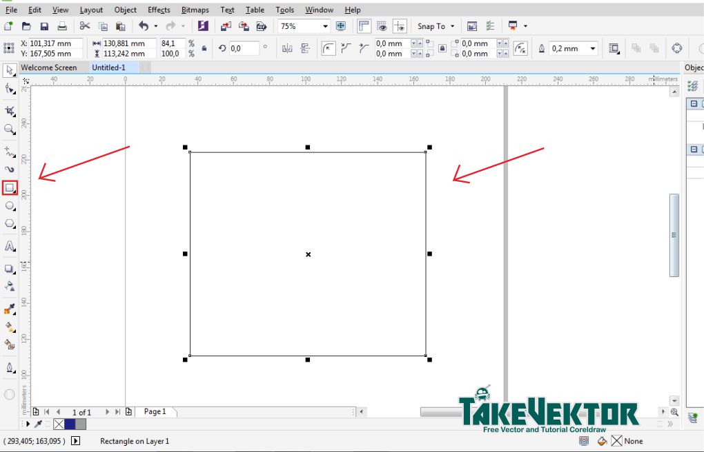This screenshot has height=452, width=704.
Task: Click the Import icon
Action: (225, 25)
